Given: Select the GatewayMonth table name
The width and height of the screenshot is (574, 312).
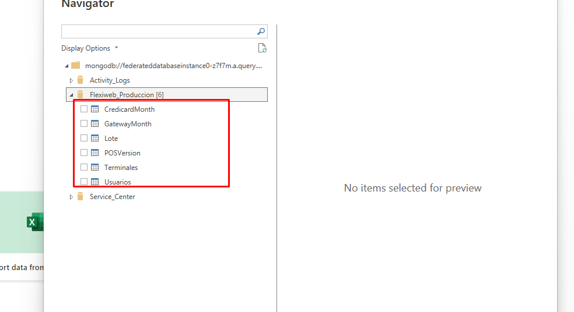Looking at the screenshot, I should (128, 124).
